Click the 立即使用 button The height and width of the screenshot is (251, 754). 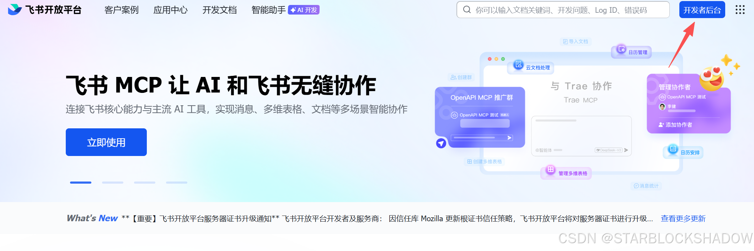point(106,142)
